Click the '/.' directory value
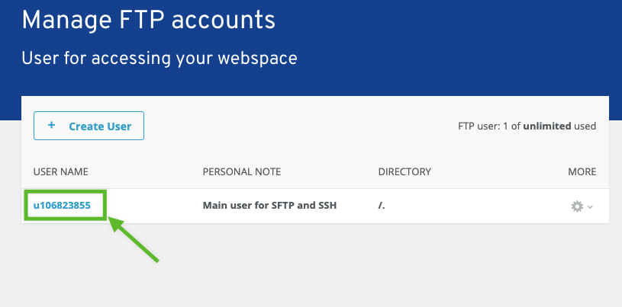 pyautogui.click(x=382, y=206)
